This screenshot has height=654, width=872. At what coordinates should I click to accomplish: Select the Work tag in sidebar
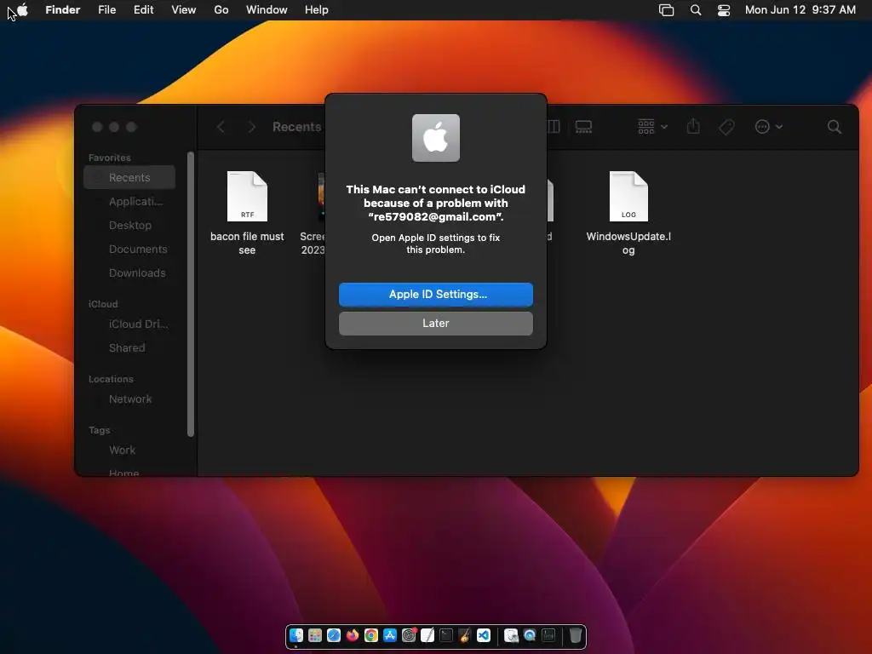tap(129, 450)
